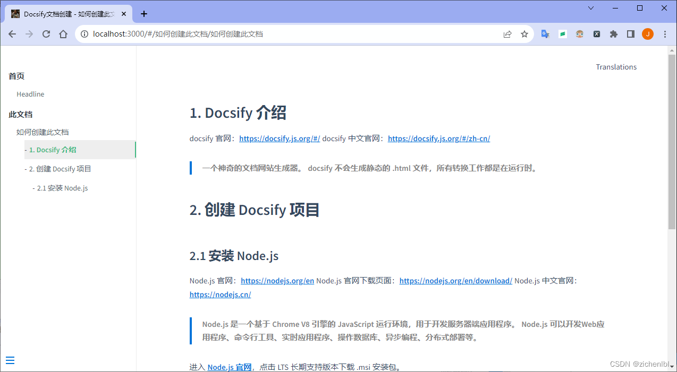Open the Translations menu
Image resolution: width=677 pixels, height=372 pixels.
tap(616, 67)
